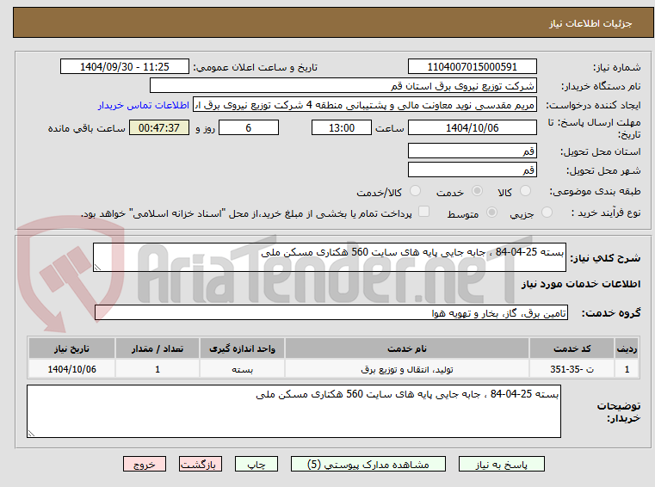Click the کد خدمت column header
The height and width of the screenshot is (487, 655).
click(x=572, y=348)
